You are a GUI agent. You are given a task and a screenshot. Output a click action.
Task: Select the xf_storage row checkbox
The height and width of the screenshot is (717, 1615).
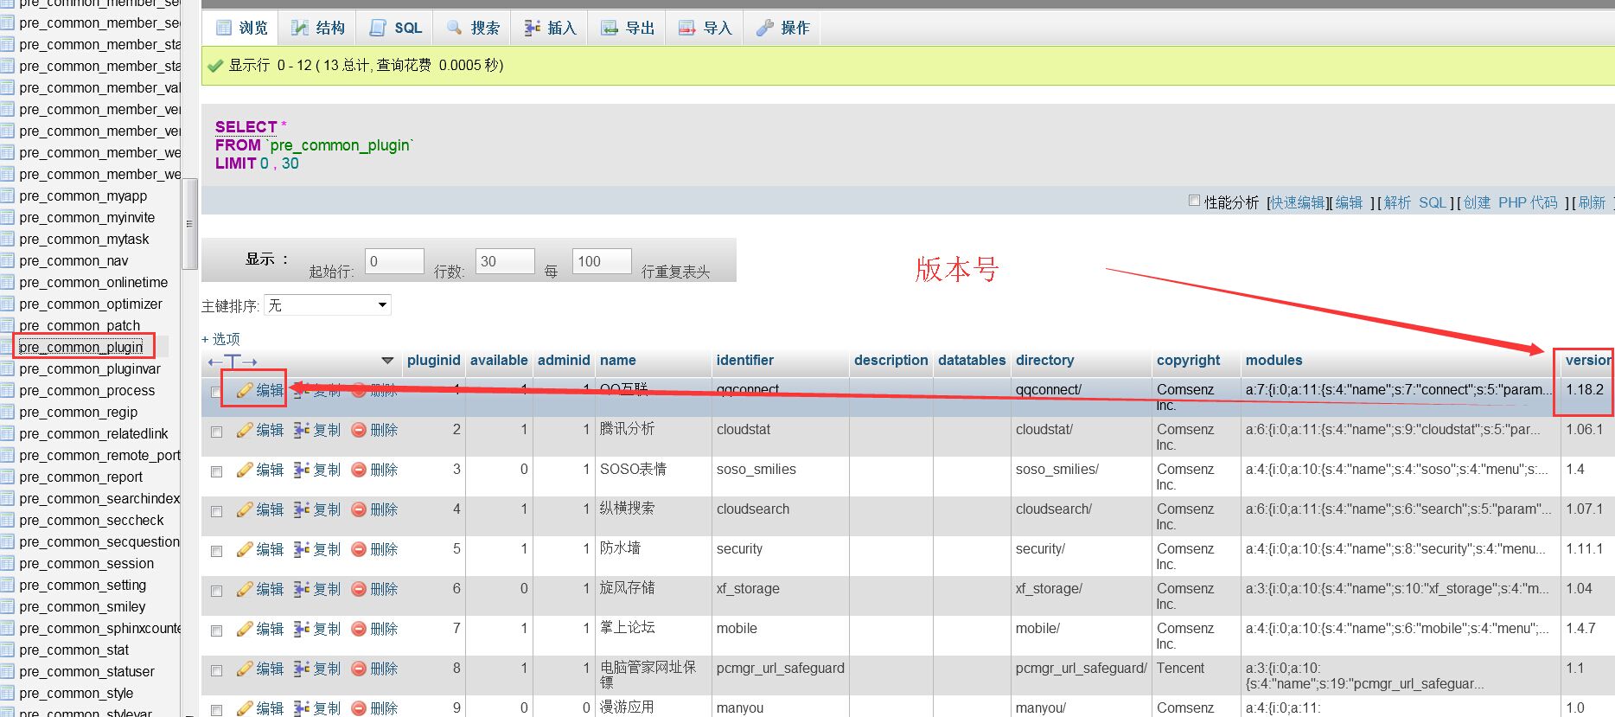(x=216, y=591)
